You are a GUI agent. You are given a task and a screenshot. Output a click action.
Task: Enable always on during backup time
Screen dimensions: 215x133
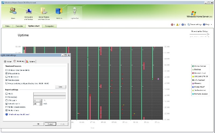(6, 83)
